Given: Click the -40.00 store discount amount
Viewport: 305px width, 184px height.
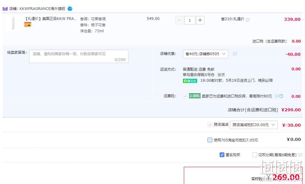Looking at the screenshot, I should (293, 54).
